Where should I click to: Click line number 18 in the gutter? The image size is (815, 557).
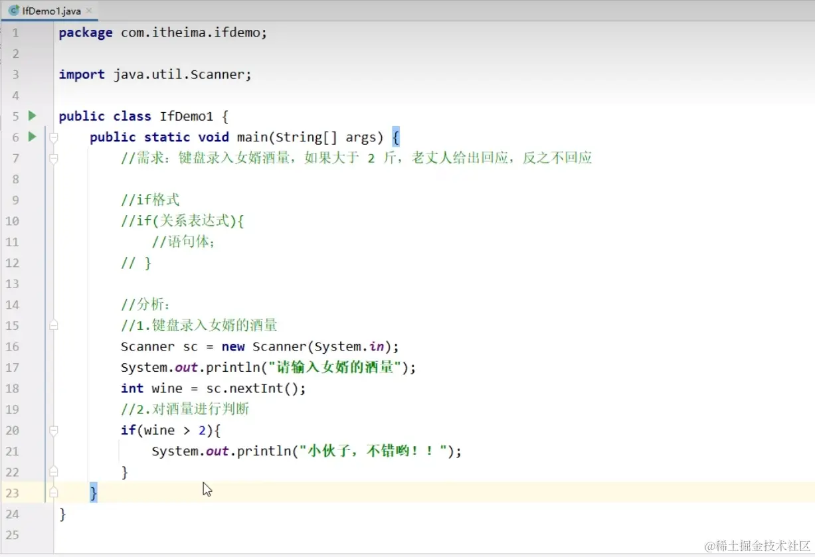[12, 388]
